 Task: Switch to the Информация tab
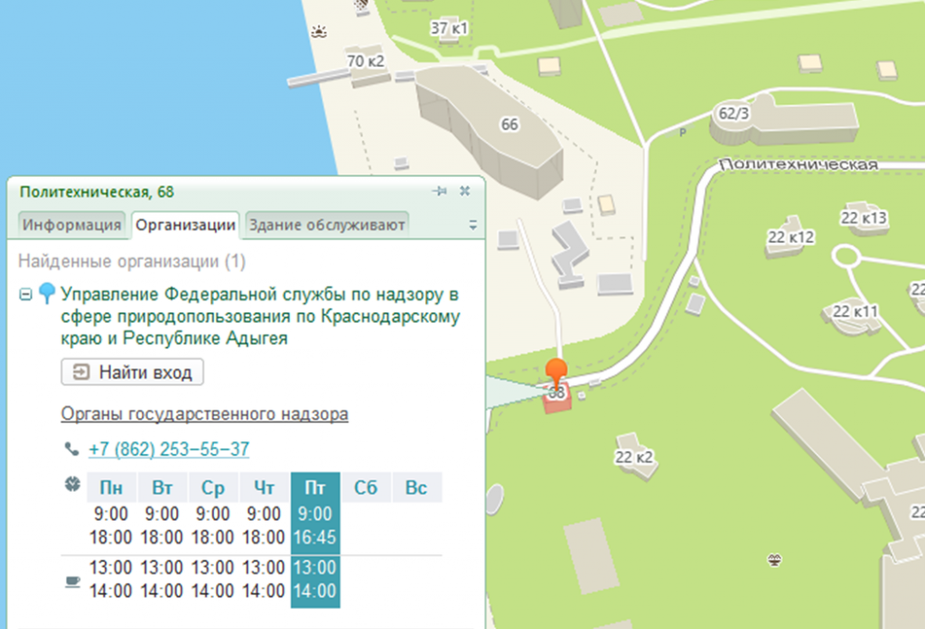72,225
